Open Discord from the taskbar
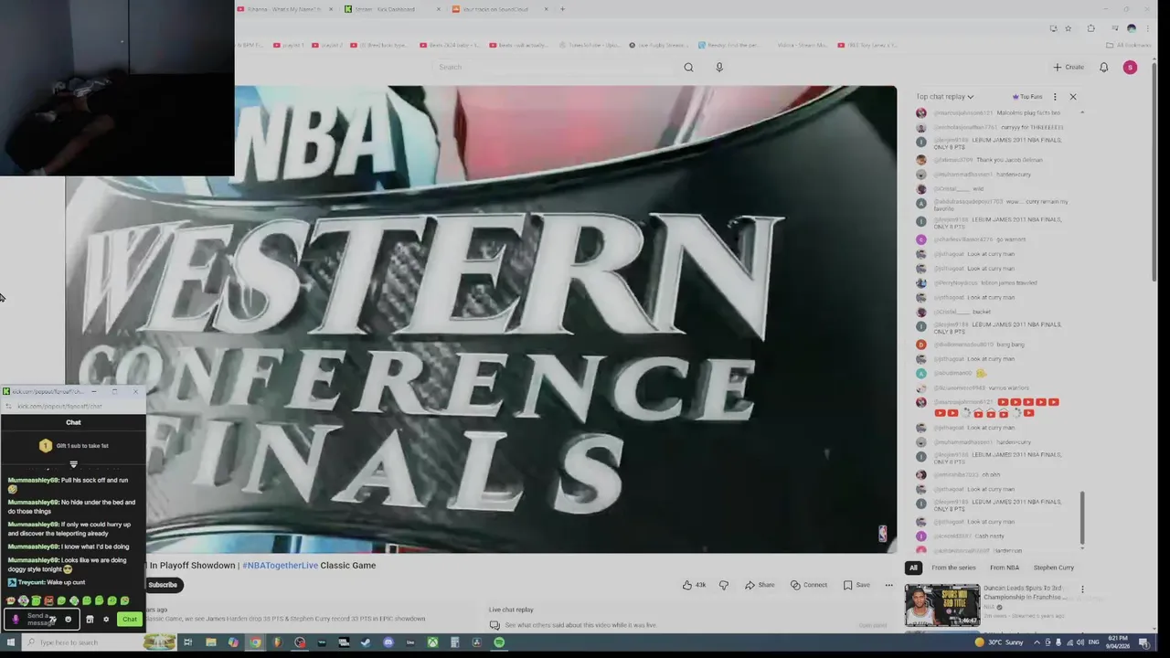This screenshot has height=658, width=1170. point(388,642)
